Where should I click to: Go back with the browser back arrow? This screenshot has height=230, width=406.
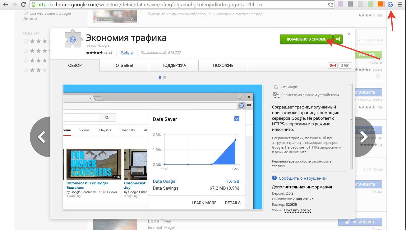click(5, 5)
